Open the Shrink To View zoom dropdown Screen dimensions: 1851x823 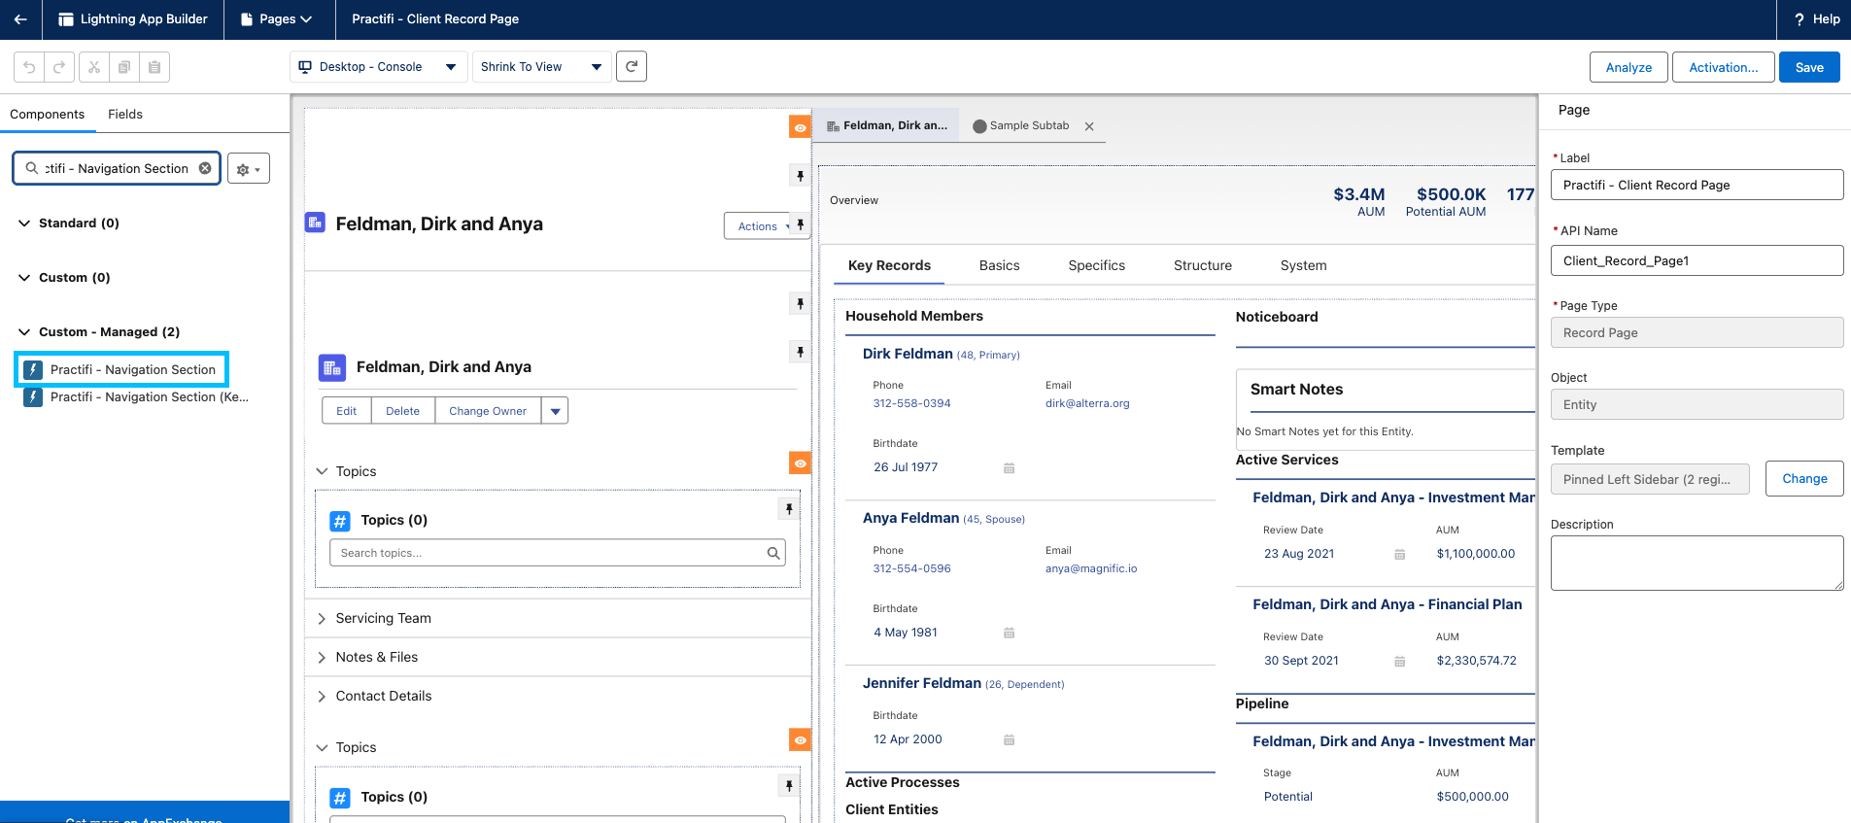pyautogui.click(x=542, y=67)
